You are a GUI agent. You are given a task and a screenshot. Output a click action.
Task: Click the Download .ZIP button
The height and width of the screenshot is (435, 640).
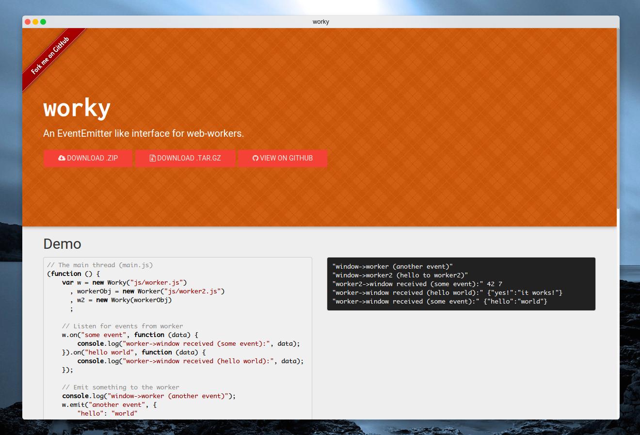pos(88,158)
